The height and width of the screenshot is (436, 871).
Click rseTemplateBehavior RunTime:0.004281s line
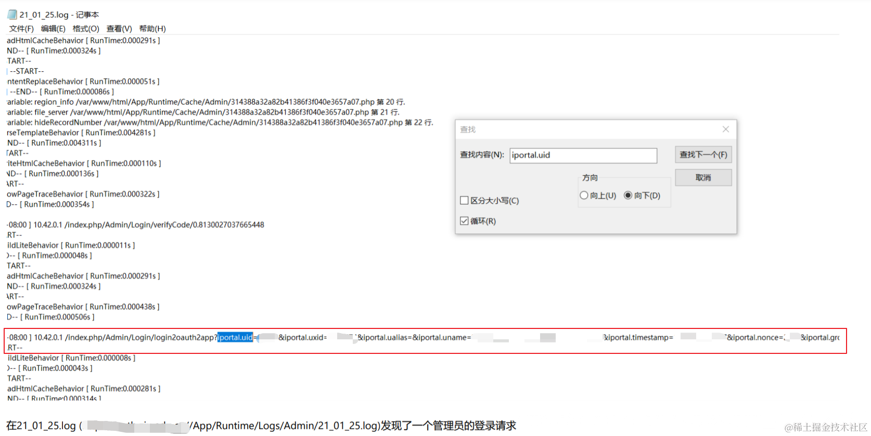(81, 133)
